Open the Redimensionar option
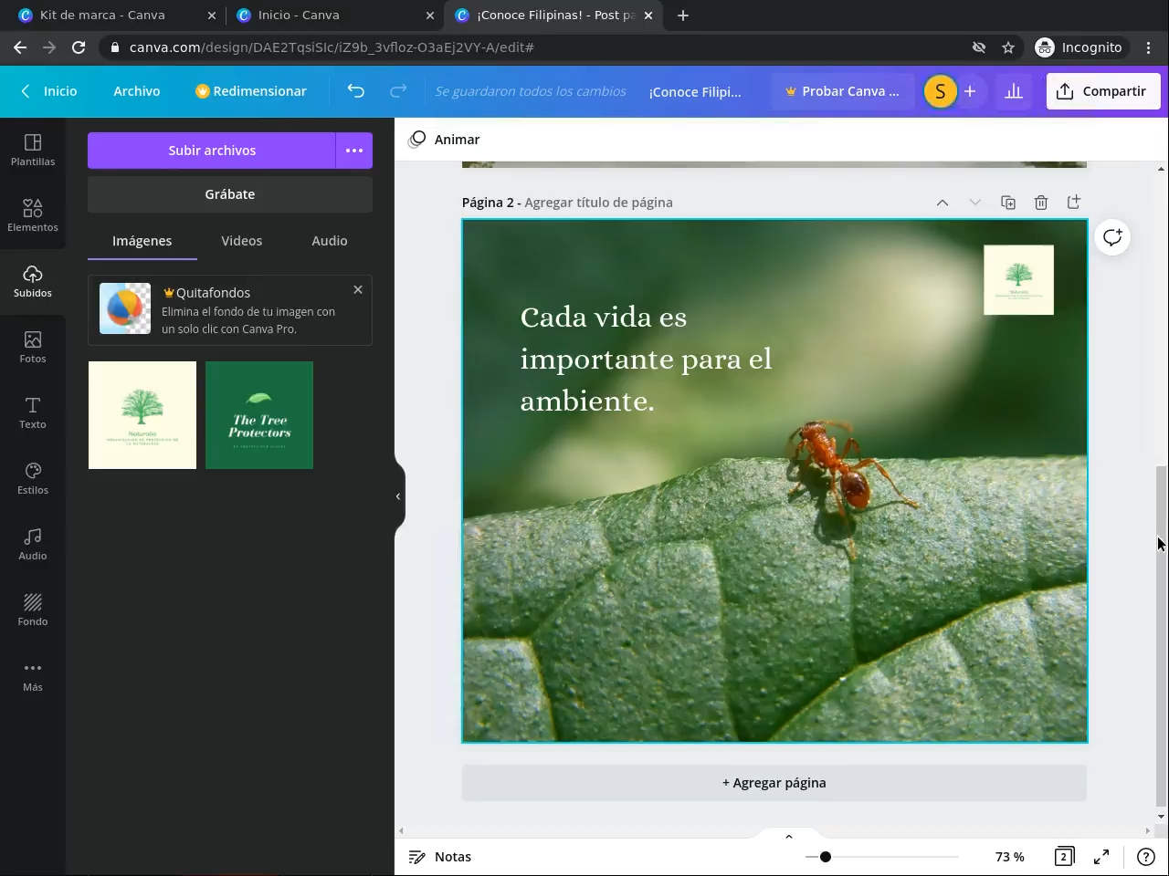 (251, 91)
